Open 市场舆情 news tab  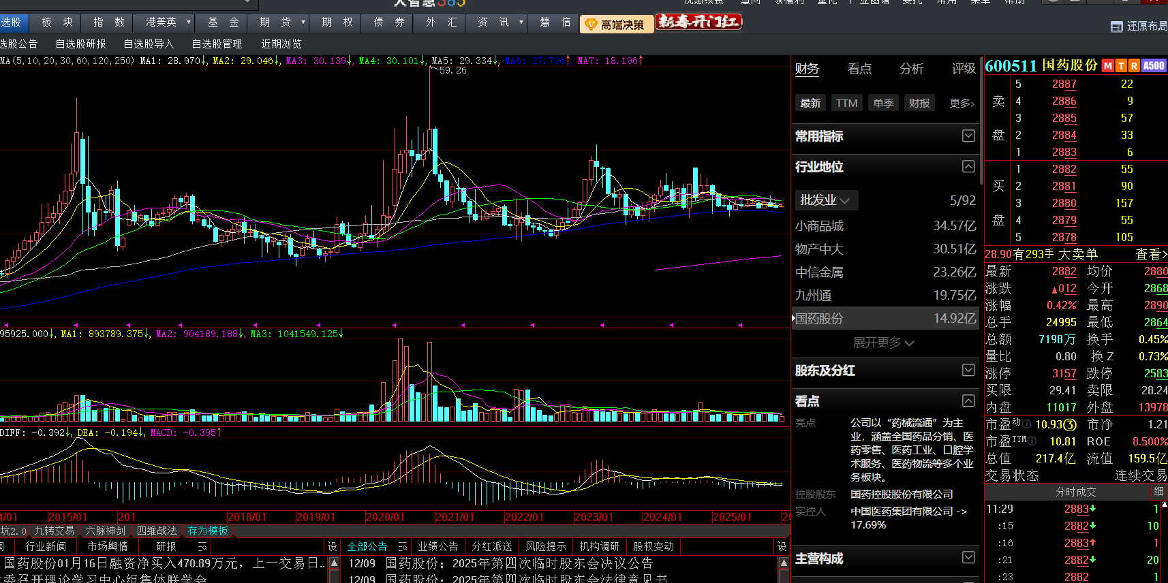(107, 546)
